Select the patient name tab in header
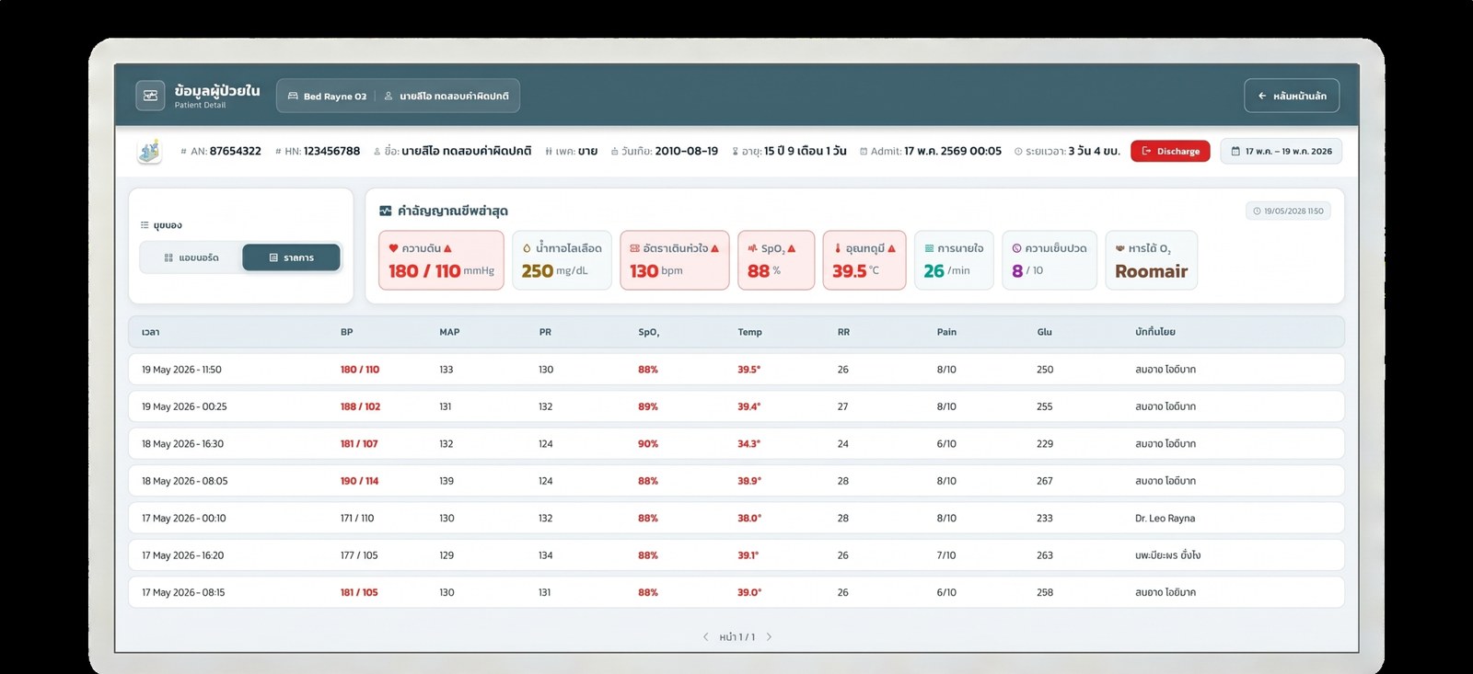1473x674 pixels. coord(447,96)
